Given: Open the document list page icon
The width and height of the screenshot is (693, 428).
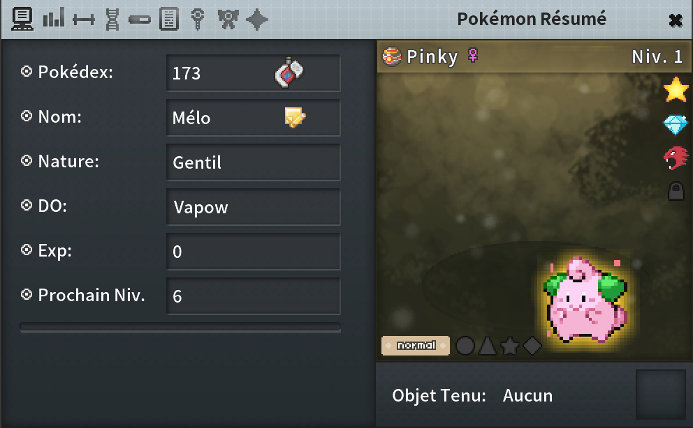Looking at the screenshot, I should (x=169, y=20).
